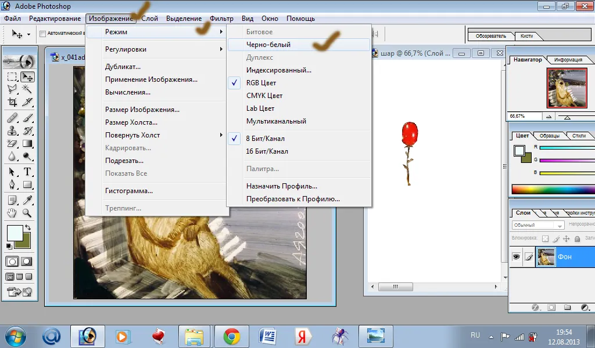Image resolution: width=595 pixels, height=348 pixels.
Task: Adjust the R color slider
Action: click(x=567, y=148)
